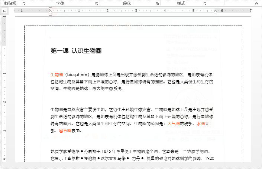Image resolution: width=262 pixels, height=169 pixels.
Task: Click the red word 生物圈 in the first paragraph
Action: point(56,74)
